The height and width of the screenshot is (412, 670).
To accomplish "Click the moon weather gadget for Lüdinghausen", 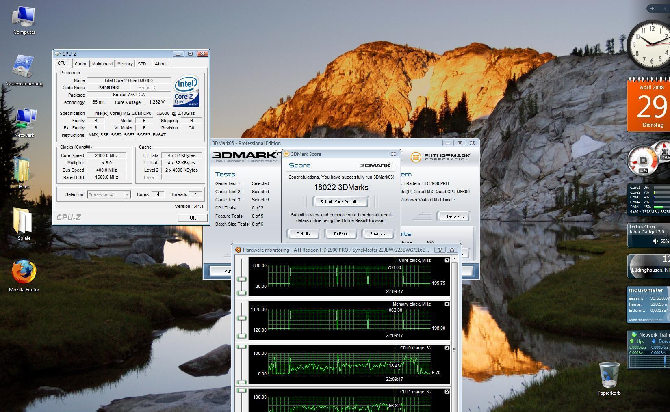I will 649,266.
